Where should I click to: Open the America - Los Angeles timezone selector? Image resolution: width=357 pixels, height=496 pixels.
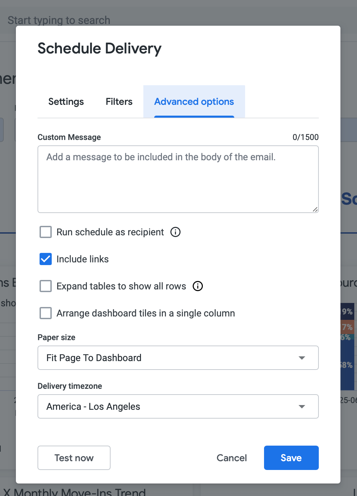pos(169,406)
